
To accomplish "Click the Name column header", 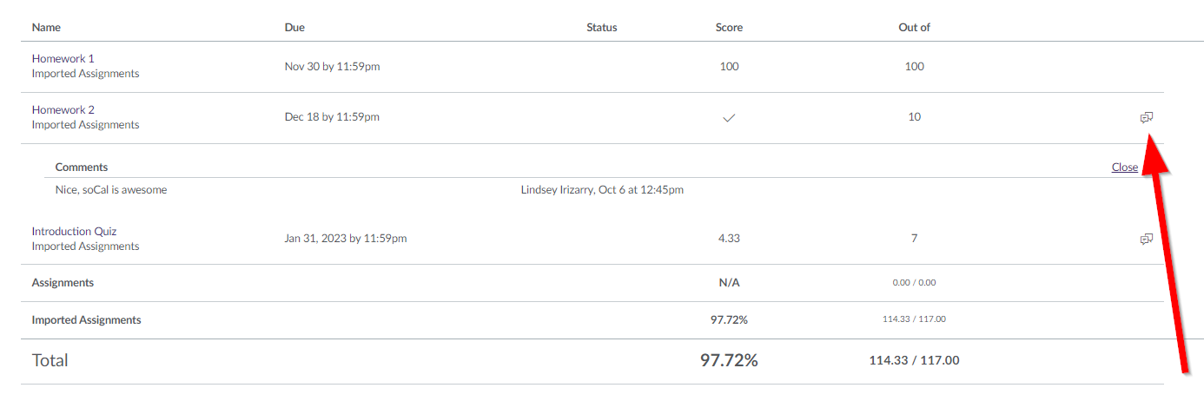I will (x=47, y=28).
